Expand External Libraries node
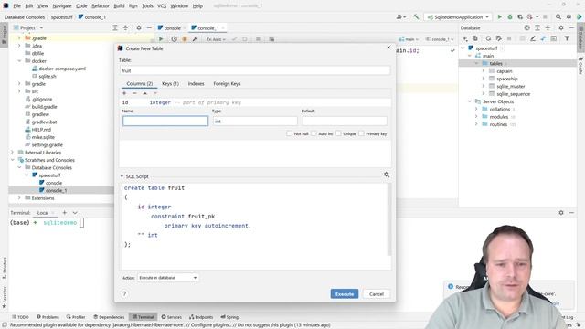 pyautogui.click(x=12, y=153)
